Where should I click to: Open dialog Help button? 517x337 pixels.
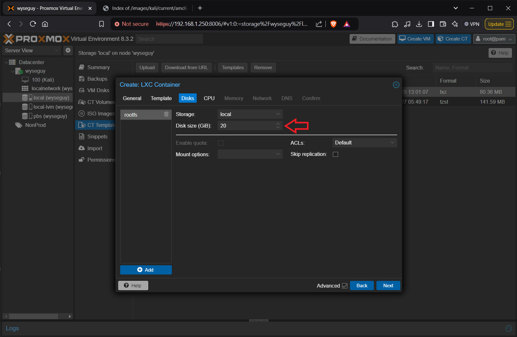(133, 286)
